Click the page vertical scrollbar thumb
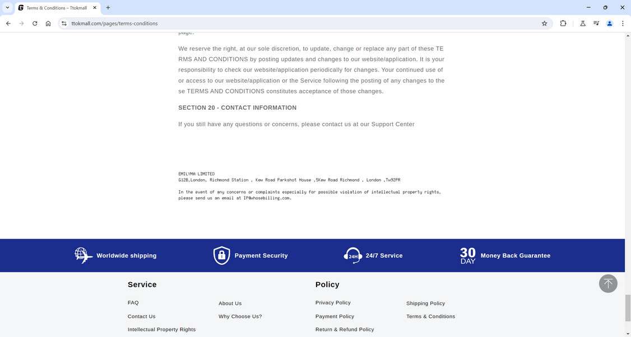 point(628,308)
